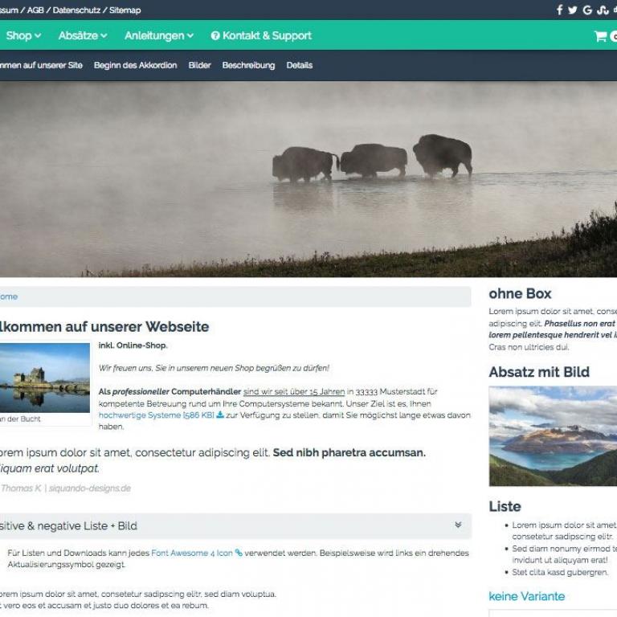Screen dimensions: 617x617
Task: Open the Twitter social icon
Action: coord(573,10)
